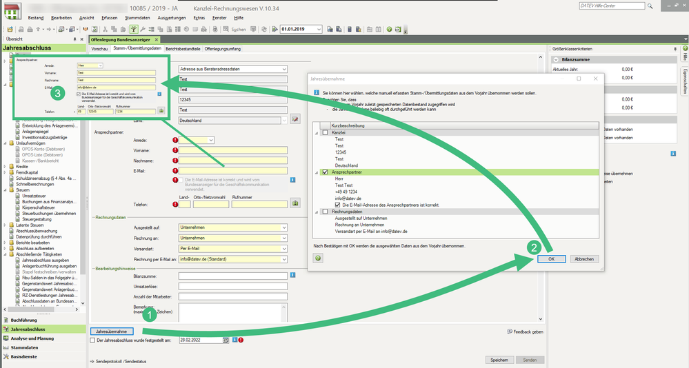Click the wrench tool icon in toolbar

tap(142, 30)
